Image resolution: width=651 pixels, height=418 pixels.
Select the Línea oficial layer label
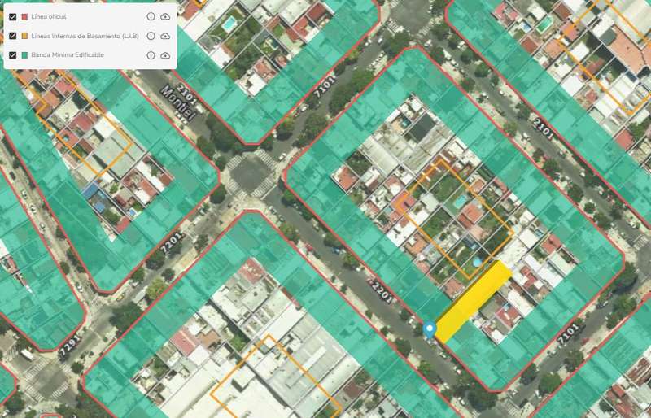point(49,16)
